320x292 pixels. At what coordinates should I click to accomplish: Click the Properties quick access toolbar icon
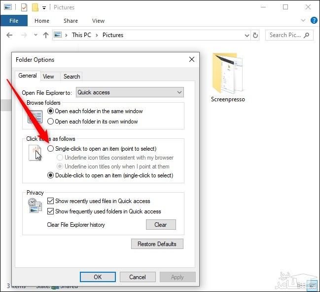24,7
